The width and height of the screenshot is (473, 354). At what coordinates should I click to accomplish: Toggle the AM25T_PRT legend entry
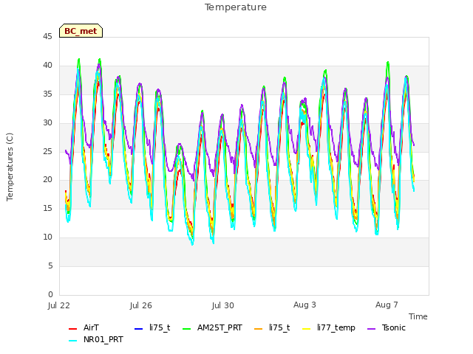point(212,327)
